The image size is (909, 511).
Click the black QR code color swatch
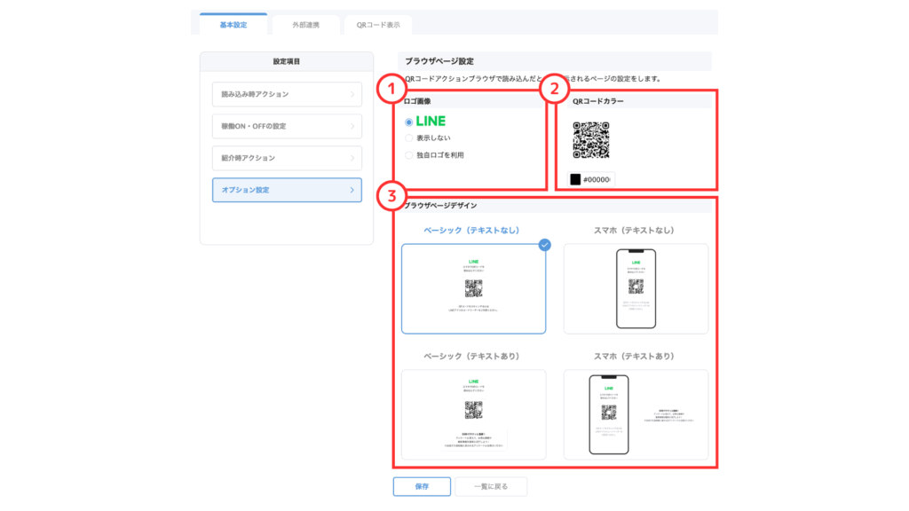coord(575,179)
